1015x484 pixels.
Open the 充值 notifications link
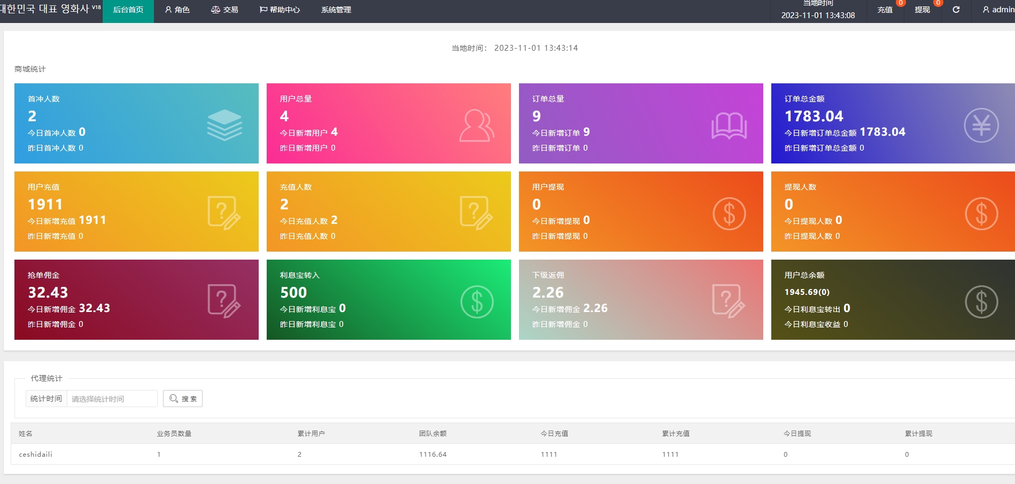click(885, 10)
